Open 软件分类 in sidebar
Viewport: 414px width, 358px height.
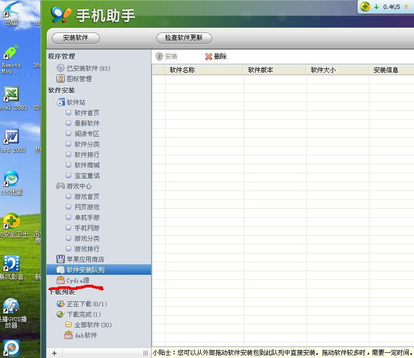tap(83, 144)
